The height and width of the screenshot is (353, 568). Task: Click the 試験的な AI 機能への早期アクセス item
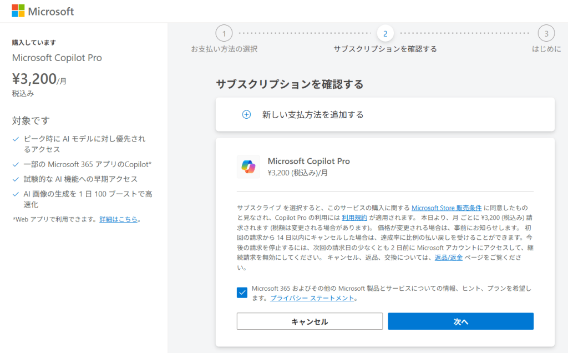(80, 179)
